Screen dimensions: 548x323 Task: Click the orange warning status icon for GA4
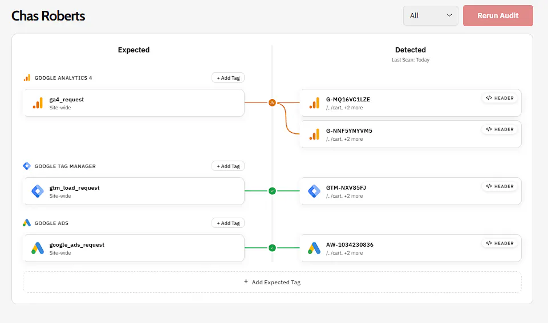pos(272,103)
